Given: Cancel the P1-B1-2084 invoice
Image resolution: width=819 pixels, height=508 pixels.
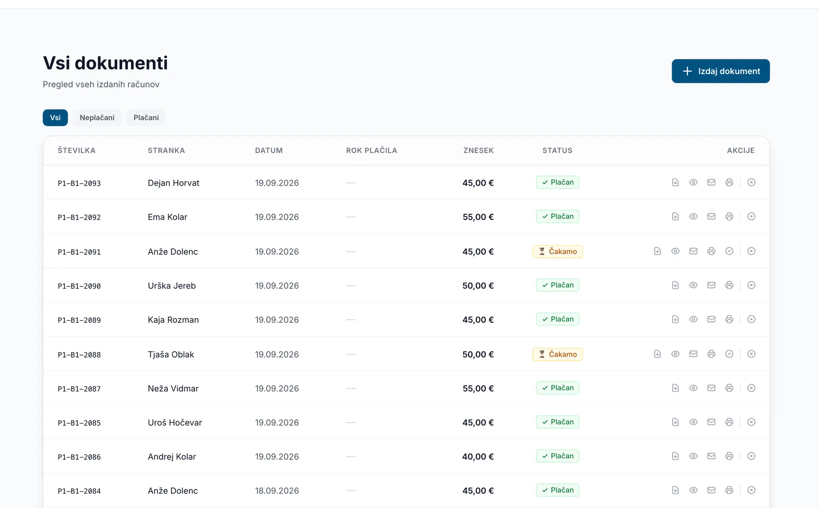Looking at the screenshot, I should point(751,490).
